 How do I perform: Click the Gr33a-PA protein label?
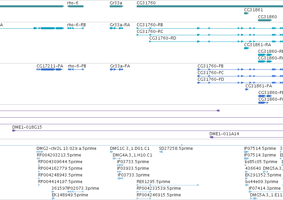[120, 66]
